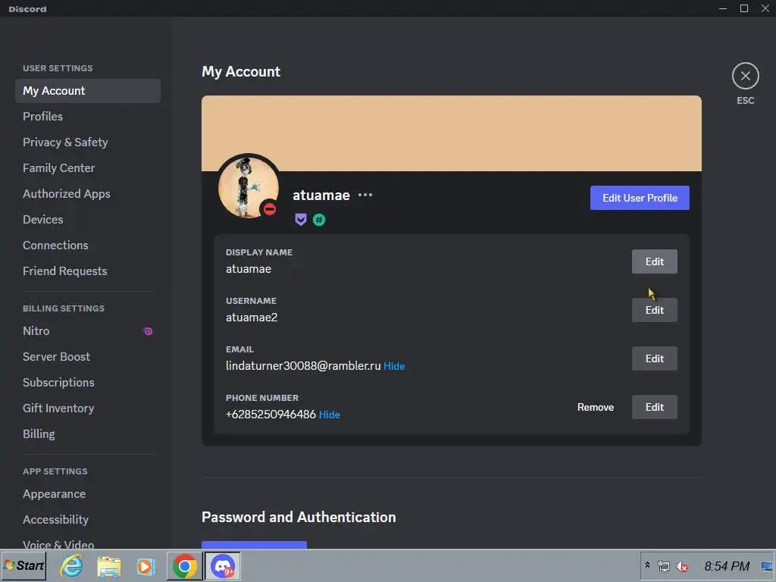The image size is (776, 582).
Task: Click the red do-not-disturb status indicator
Action: click(270, 209)
